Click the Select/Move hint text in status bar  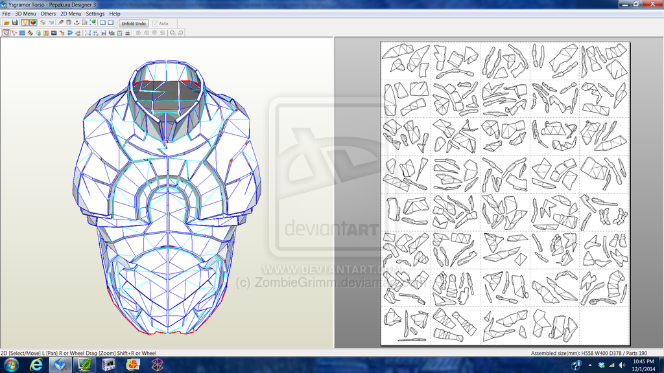pyautogui.click(x=78, y=353)
